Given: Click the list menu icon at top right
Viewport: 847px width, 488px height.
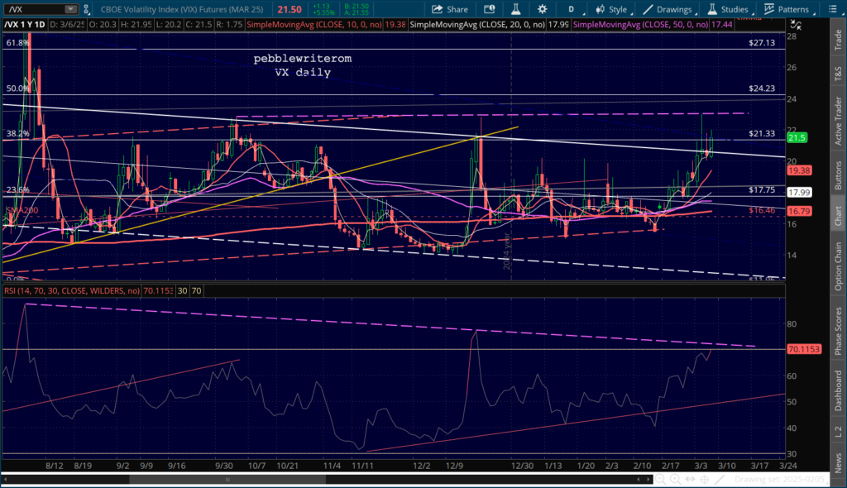Looking at the screenshot, I should tap(835, 9).
